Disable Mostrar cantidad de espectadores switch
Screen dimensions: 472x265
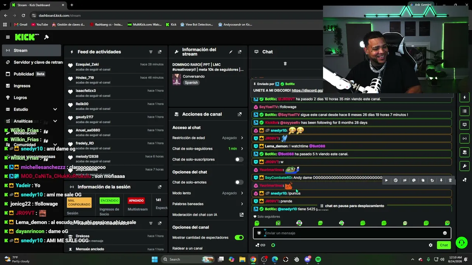[239, 237]
